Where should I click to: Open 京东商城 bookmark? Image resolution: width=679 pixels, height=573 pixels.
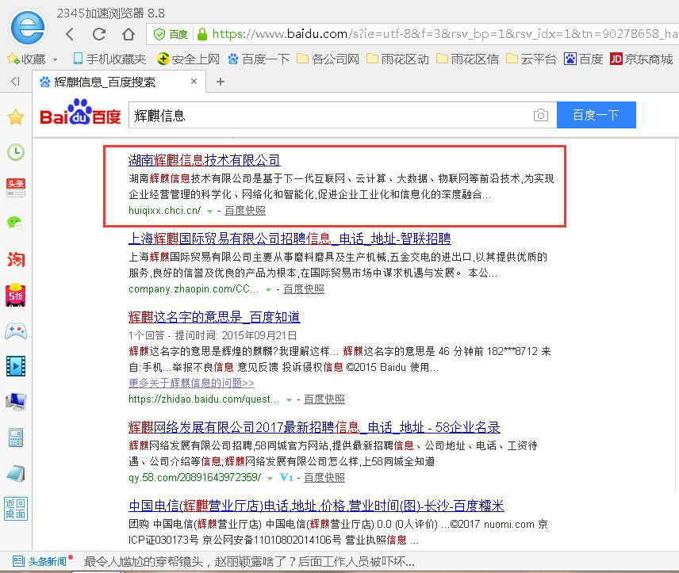[642, 59]
